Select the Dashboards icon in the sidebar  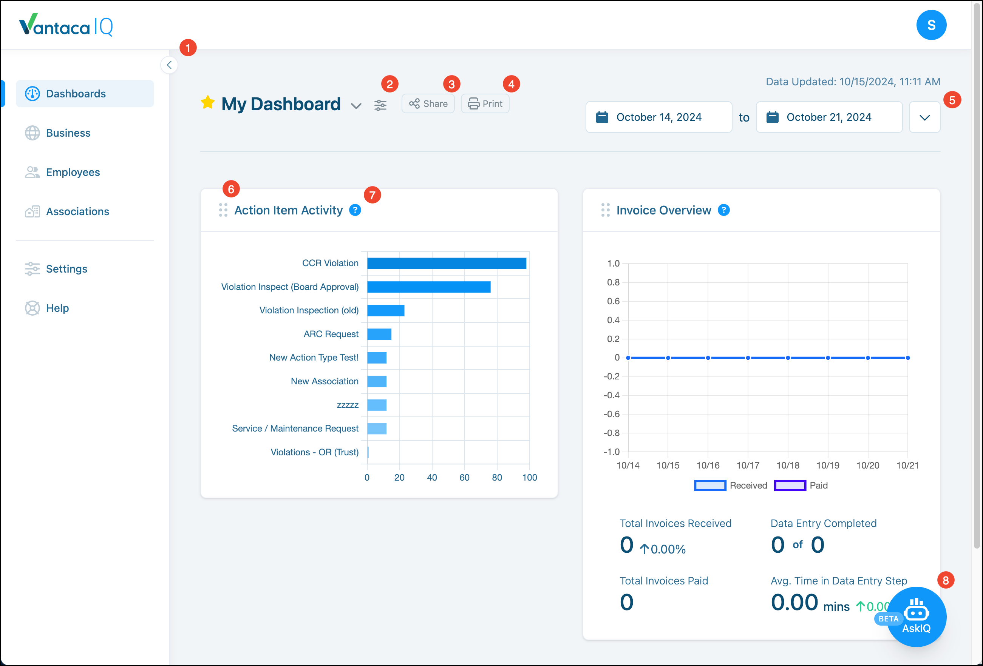33,93
